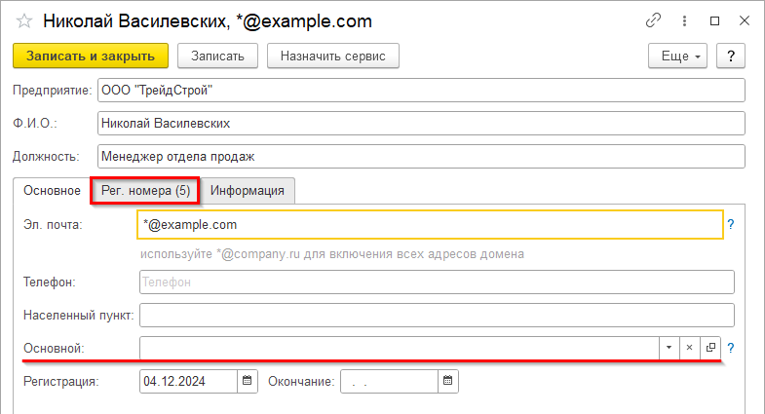Viewport: 765px width, 414px height.
Task: Open help with the ? button
Action: tap(731, 56)
